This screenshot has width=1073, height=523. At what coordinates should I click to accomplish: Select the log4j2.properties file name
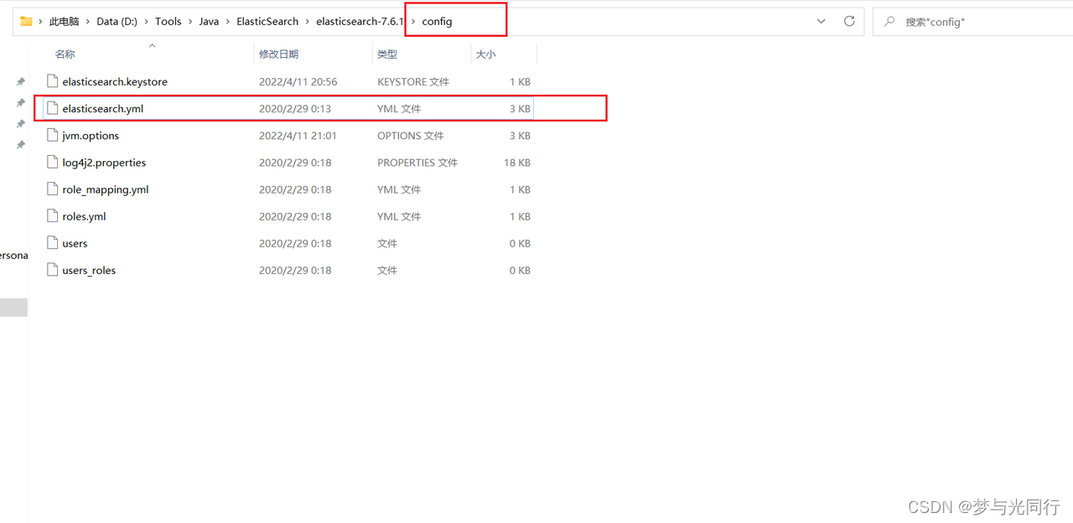point(104,162)
